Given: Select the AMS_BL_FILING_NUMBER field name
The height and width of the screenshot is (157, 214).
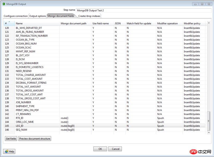Looking at the screenshot, I should click(30, 32).
